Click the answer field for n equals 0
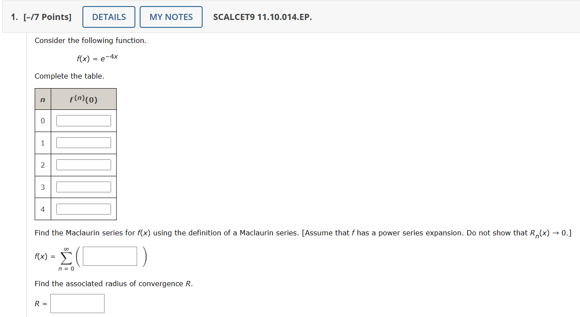This screenshot has height=317, width=580. pyautogui.click(x=83, y=120)
